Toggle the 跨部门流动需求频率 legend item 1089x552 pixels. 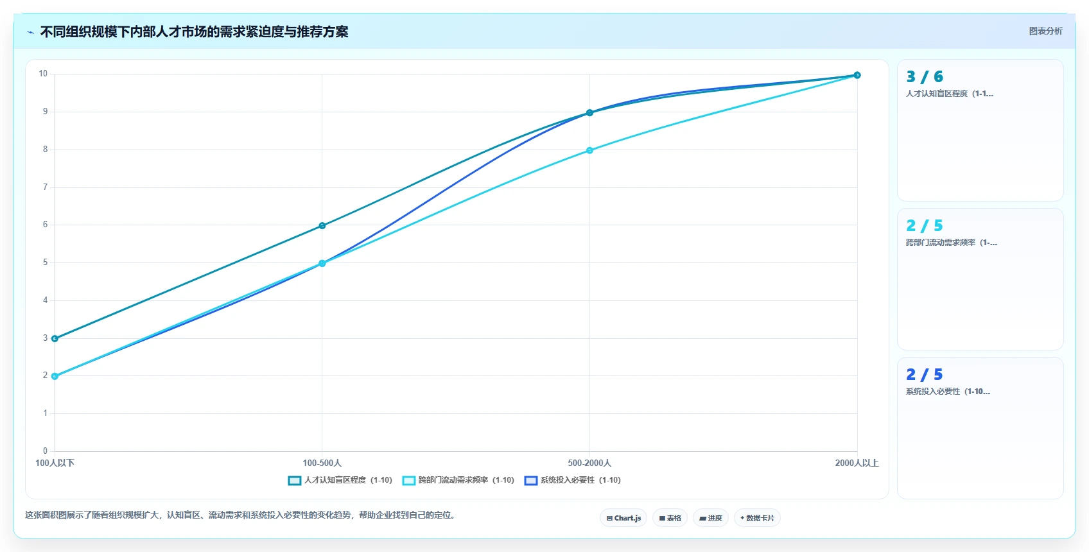(x=458, y=480)
